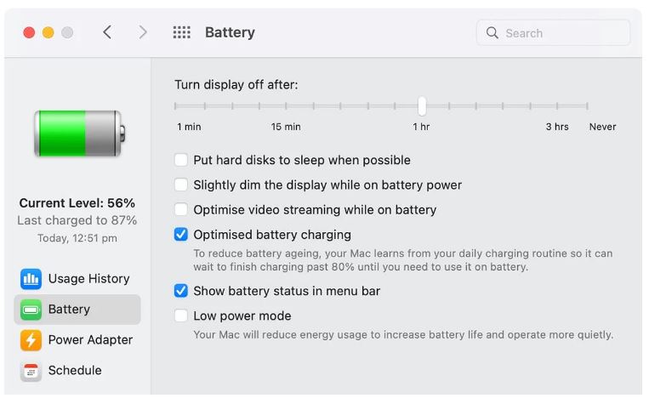Switch to the Usage History pane

point(89,279)
